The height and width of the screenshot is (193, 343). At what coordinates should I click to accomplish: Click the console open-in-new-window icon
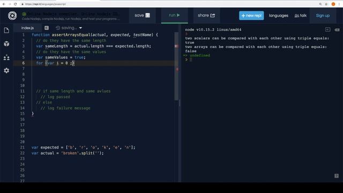327,29
